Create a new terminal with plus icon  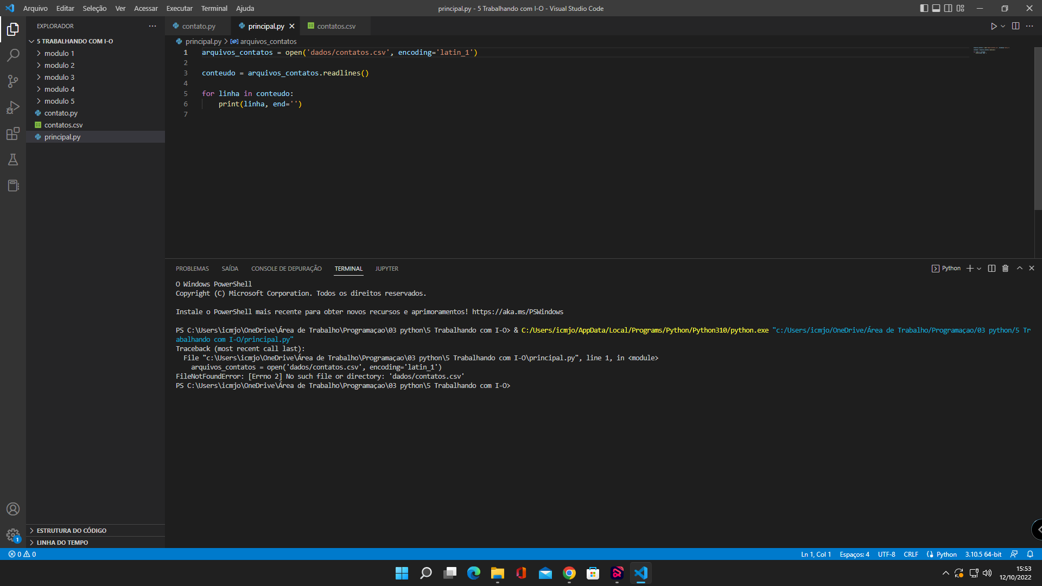point(970,269)
